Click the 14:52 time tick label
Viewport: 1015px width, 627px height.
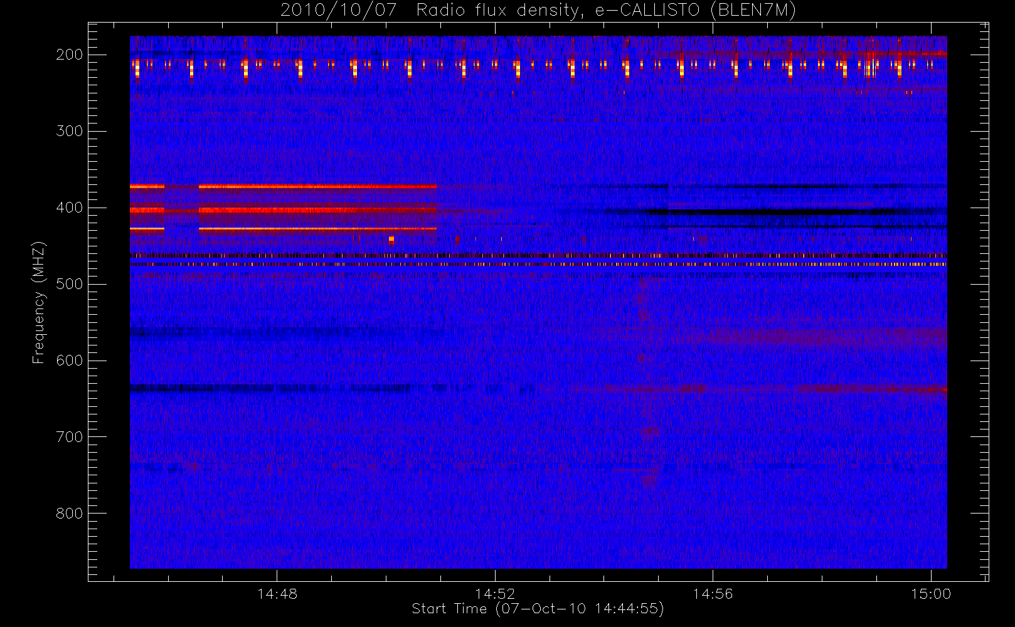(x=495, y=594)
